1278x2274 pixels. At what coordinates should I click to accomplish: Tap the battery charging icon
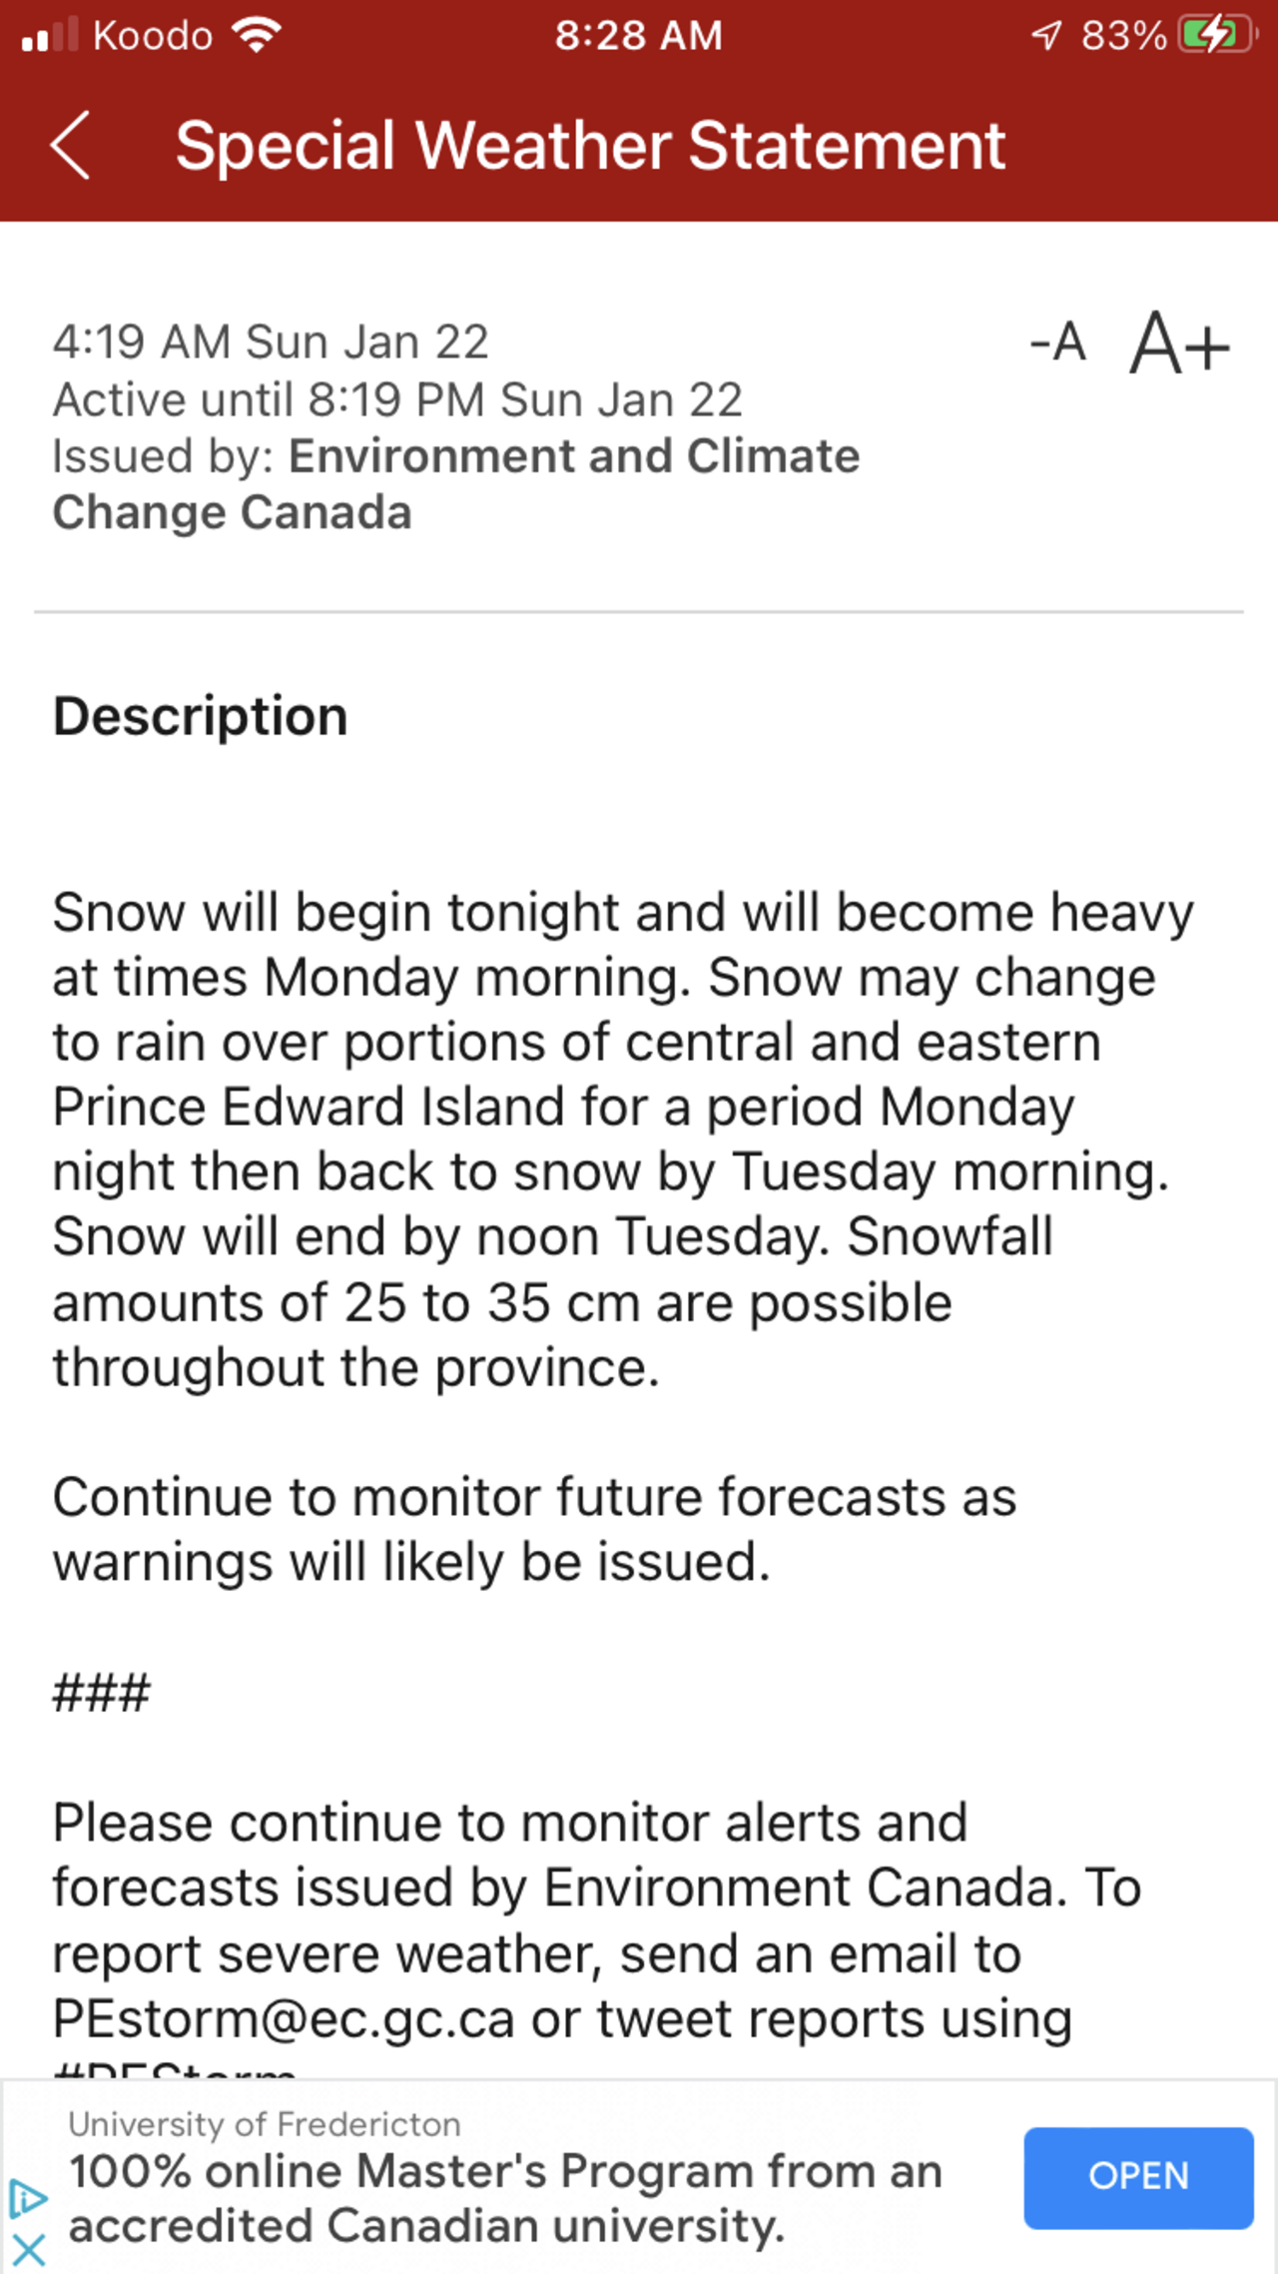pos(1215,36)
